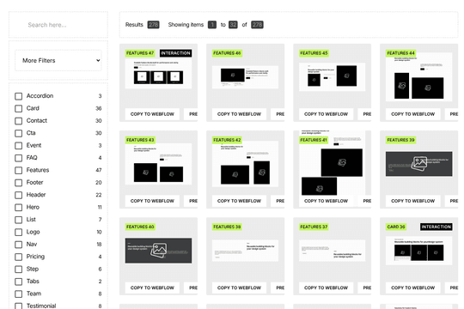Check the Team filter checkbox
The image size is (464, 309).
point(18,294)
